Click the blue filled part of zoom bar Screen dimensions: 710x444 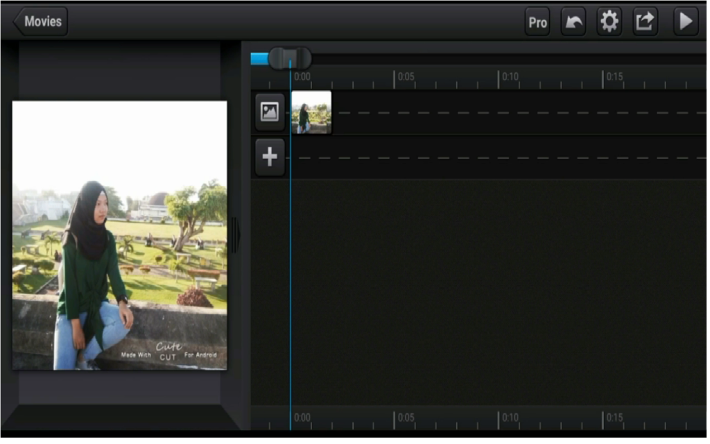tap(261, 59)
